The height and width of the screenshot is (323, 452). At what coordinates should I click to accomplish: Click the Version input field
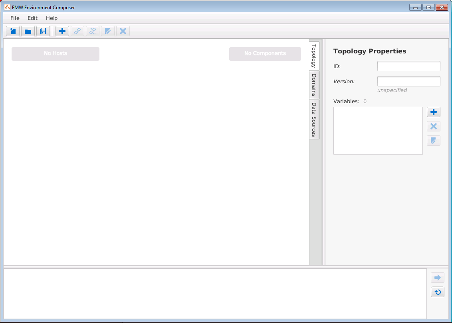[409, 81]
